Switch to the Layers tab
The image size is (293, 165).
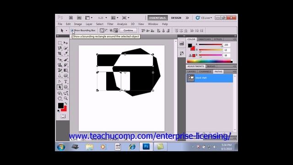click(191, 71)
